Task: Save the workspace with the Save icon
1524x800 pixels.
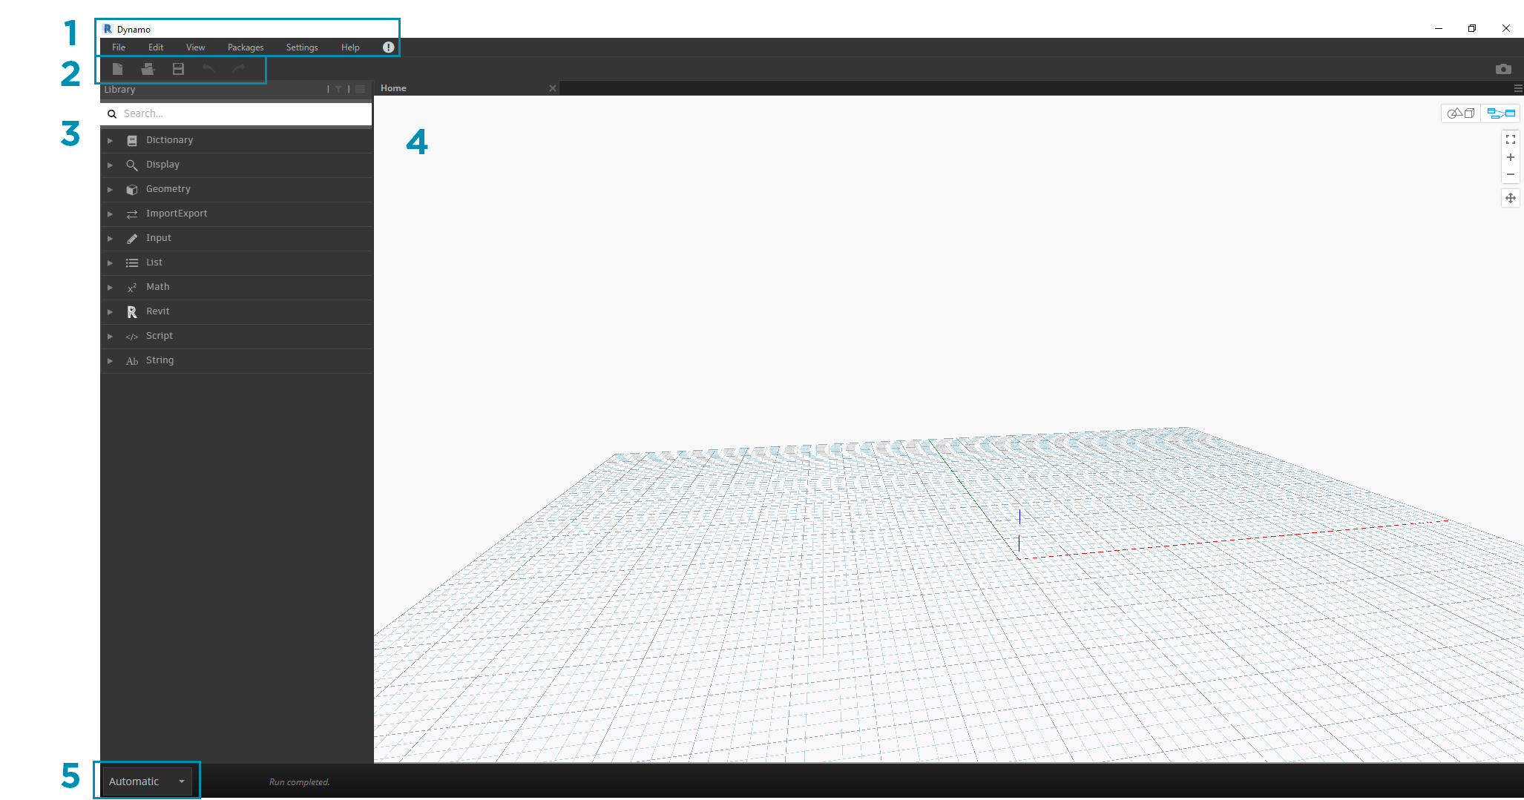Action: pyautogui.click(x=177, y=69)
